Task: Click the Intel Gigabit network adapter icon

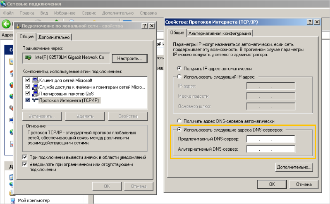Action: coord(28,58)
